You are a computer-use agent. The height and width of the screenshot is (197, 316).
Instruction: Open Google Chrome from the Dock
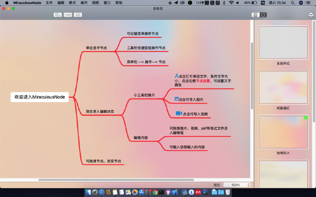pos(155,192)
